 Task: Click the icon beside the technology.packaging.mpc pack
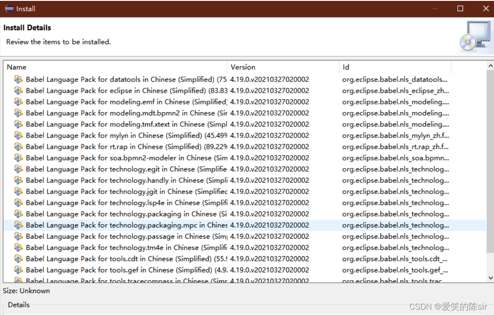click(19, 225)
